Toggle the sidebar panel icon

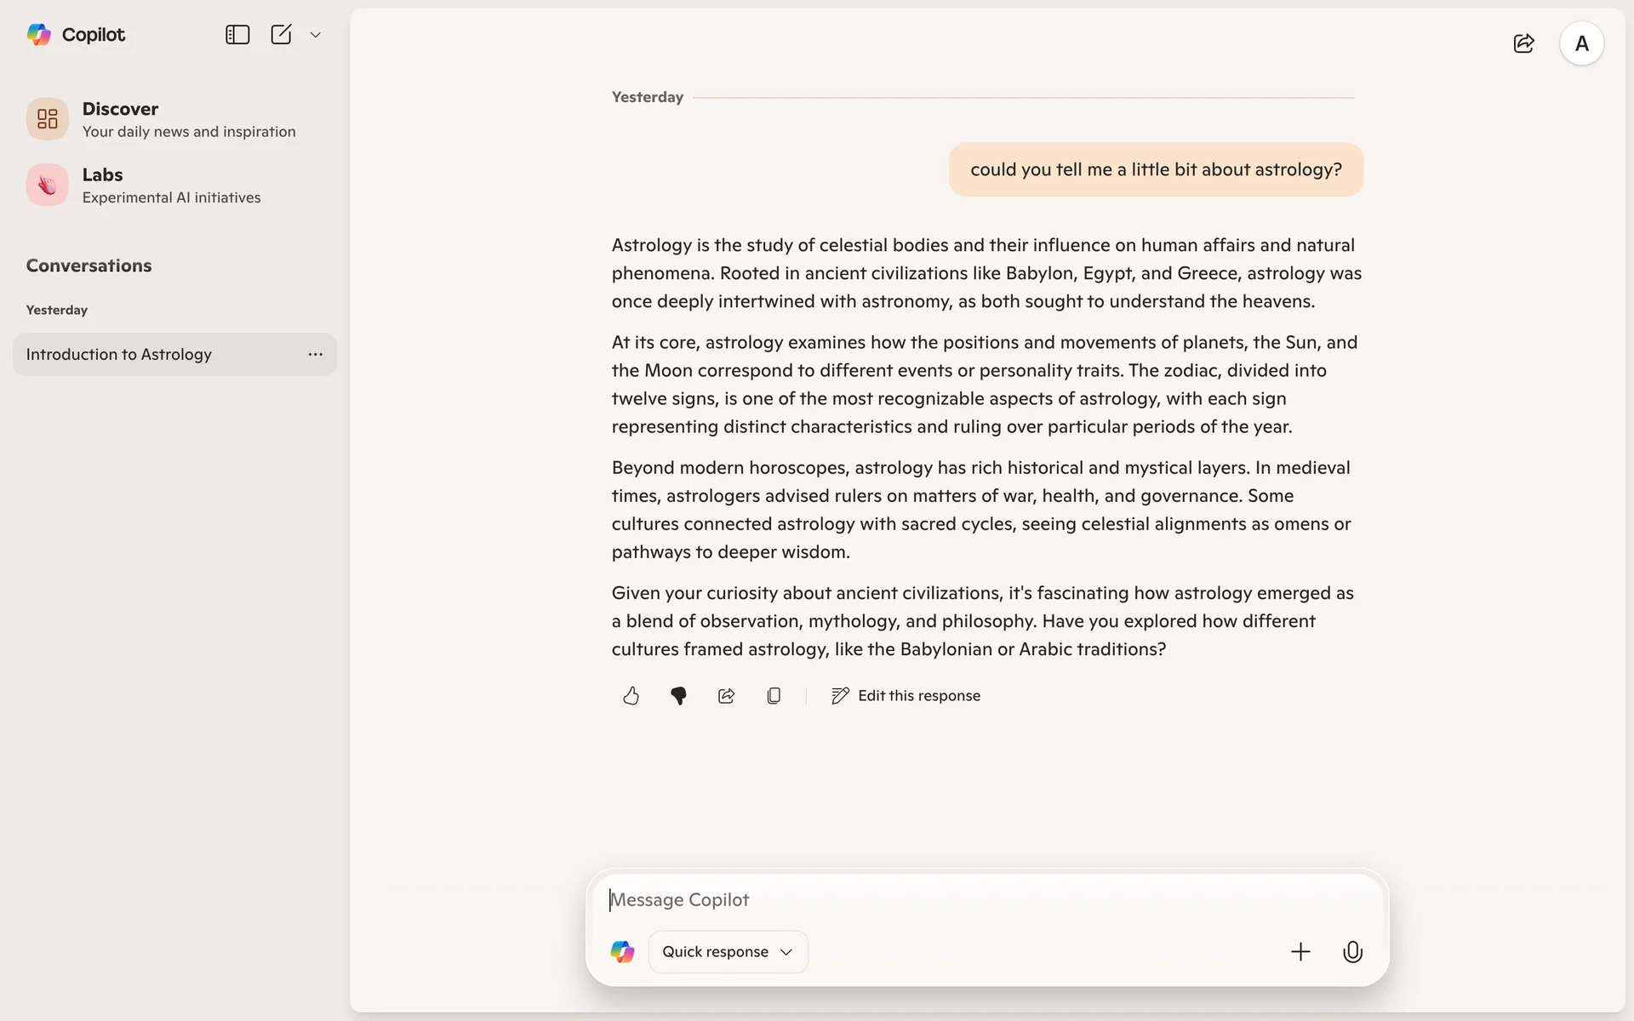pos(237,35)
